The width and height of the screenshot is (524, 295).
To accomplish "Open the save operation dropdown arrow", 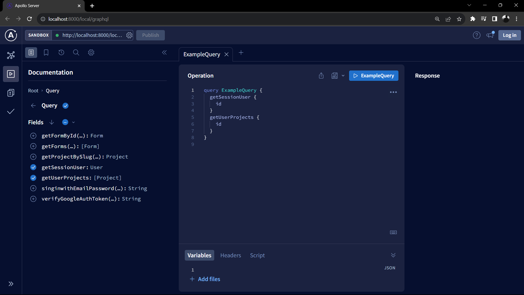I will [x=343, y=76].
